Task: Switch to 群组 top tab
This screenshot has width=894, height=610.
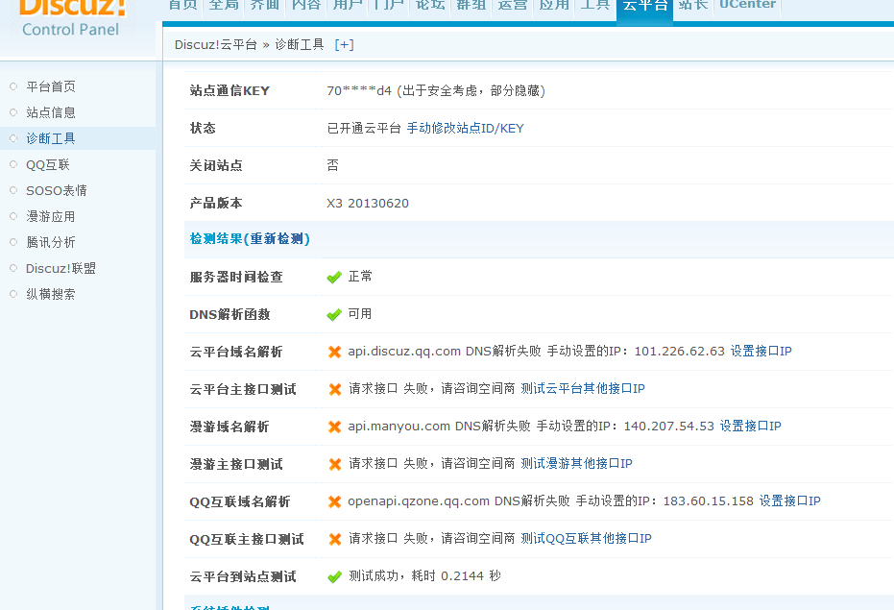Action: [471, 7]
